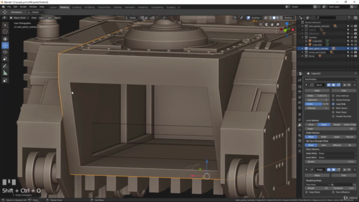
Task: Open the Render properties tab
Action: point(300,87)
